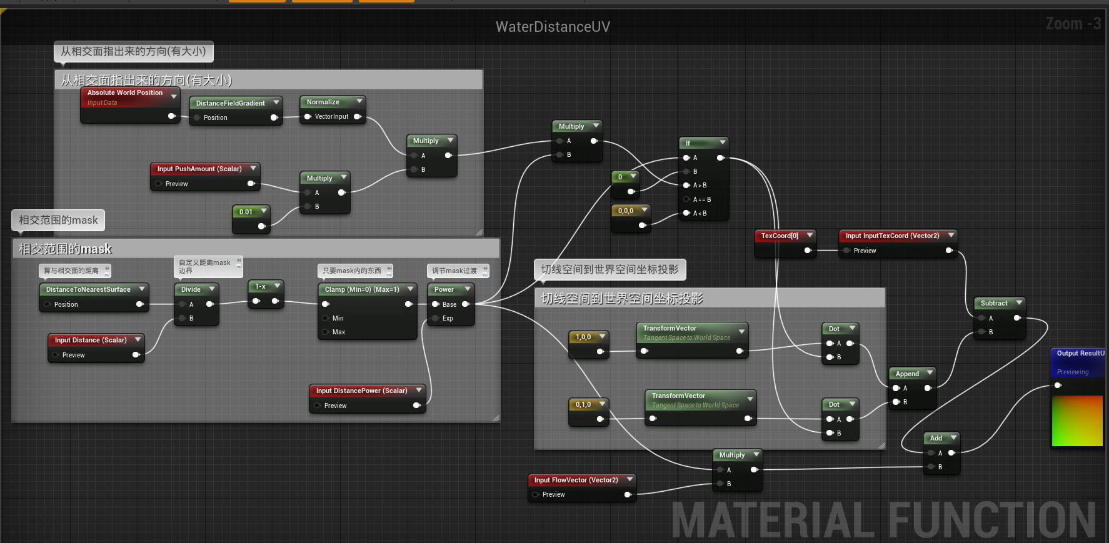1109x543 pixels.
Task: Click Preview pin on Input PushAmount node
Action: [x=158, y=184]
